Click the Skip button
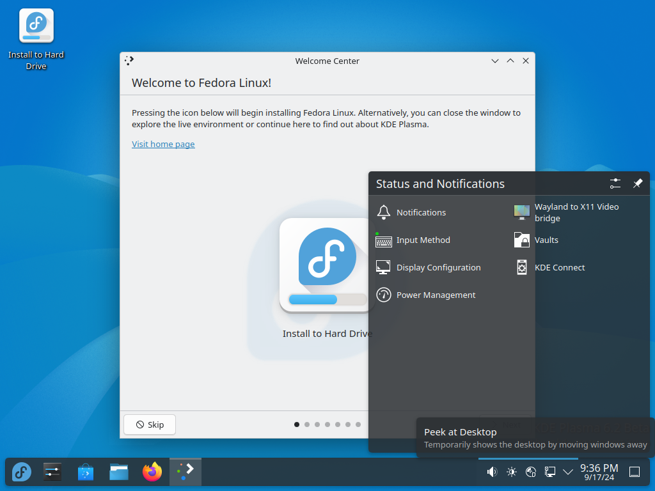655x491 pixels. click(x=150, y=425)
